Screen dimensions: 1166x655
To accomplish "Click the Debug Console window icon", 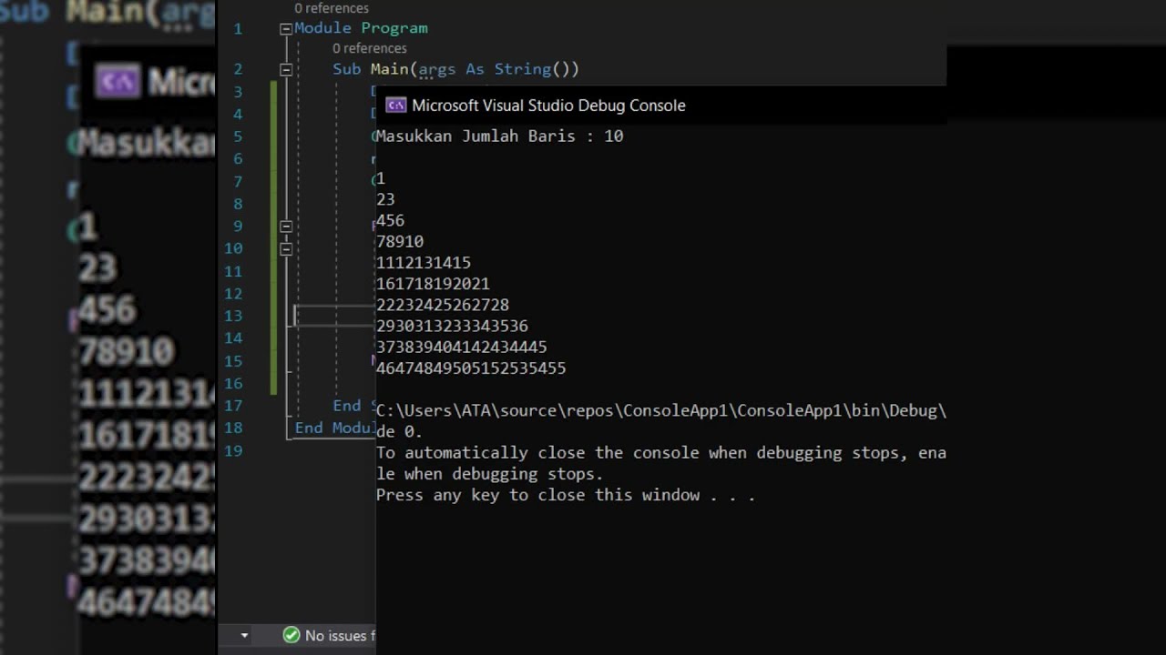I will coord(395,106).
